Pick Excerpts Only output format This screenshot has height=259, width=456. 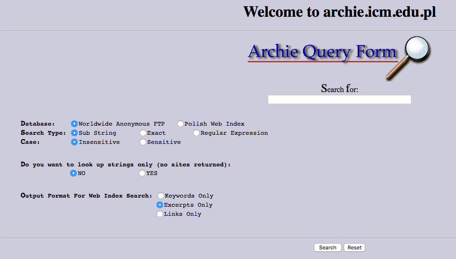pos(160,205)
